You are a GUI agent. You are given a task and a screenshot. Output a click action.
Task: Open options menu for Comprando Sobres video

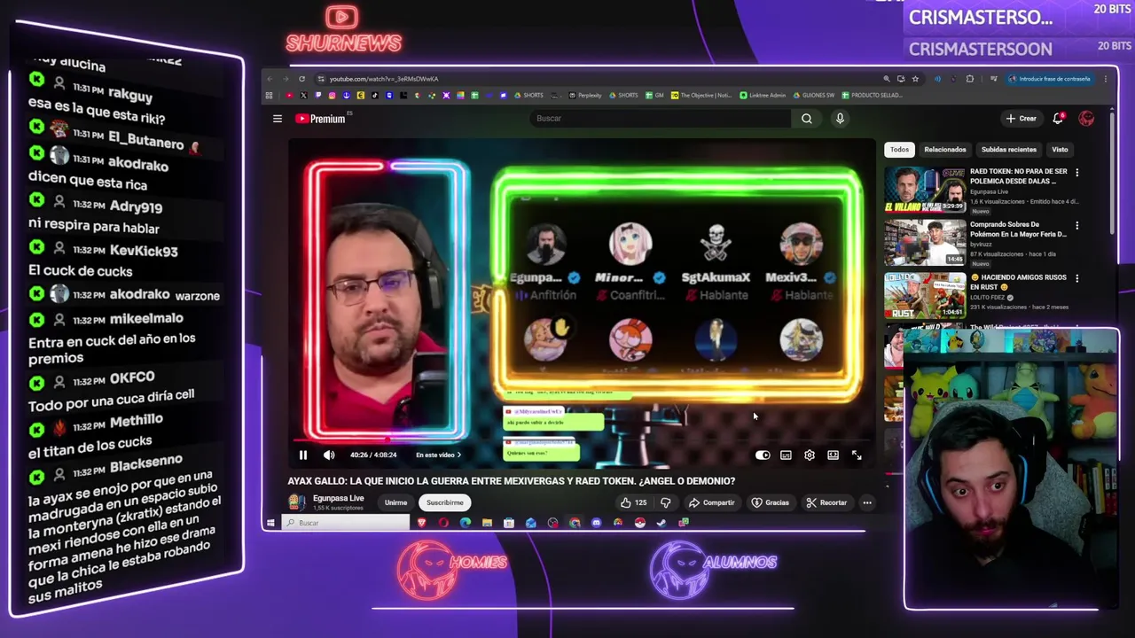coord(1076,226)
